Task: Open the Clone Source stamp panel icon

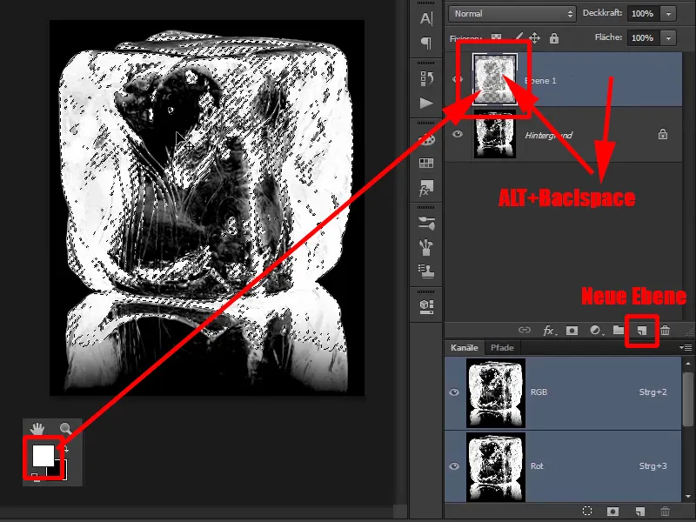Action: [x=426, y=271]
